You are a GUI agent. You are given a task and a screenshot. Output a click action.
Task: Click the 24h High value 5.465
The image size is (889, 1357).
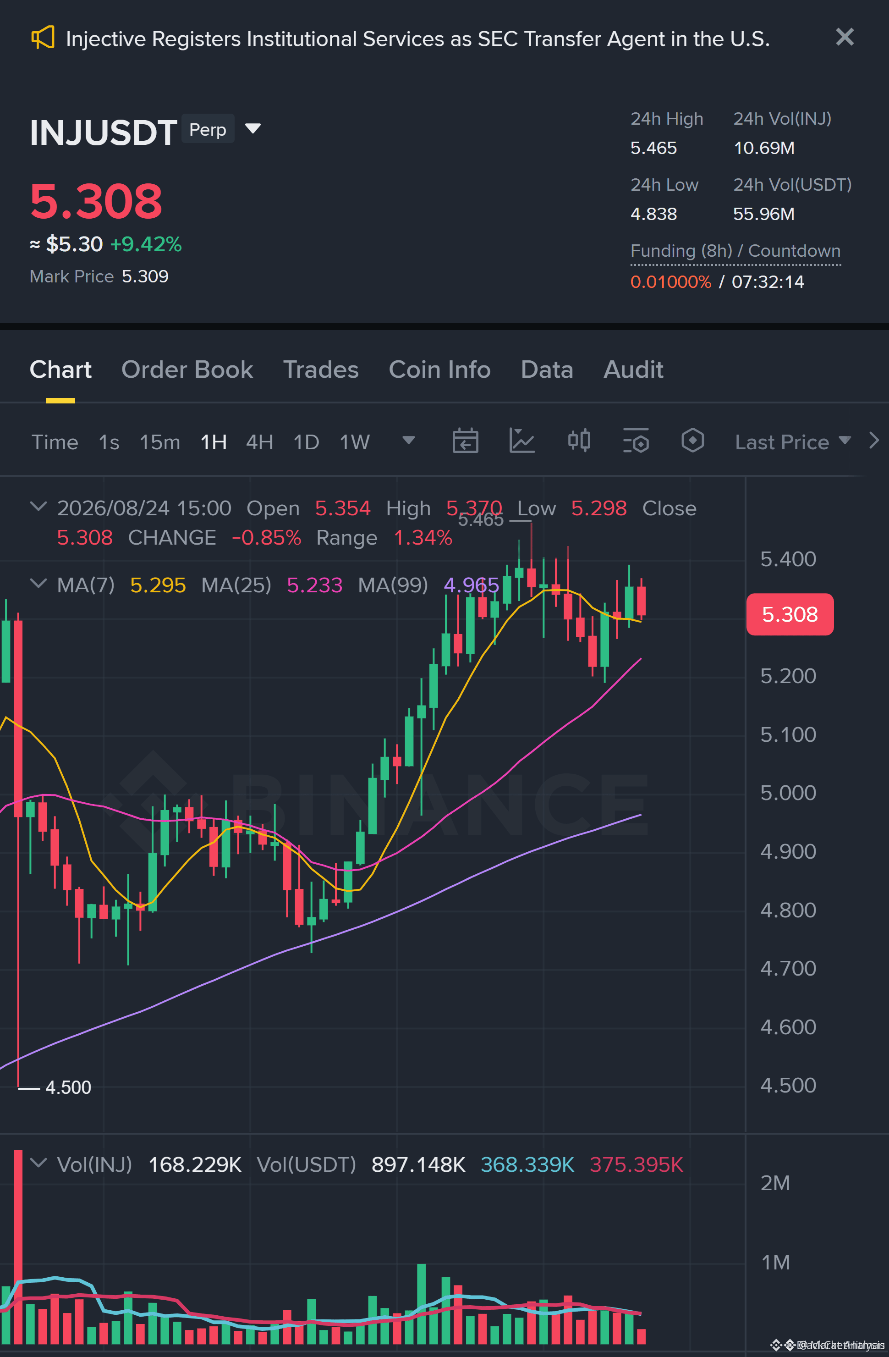pyautogui.click(x=653, y=148)
